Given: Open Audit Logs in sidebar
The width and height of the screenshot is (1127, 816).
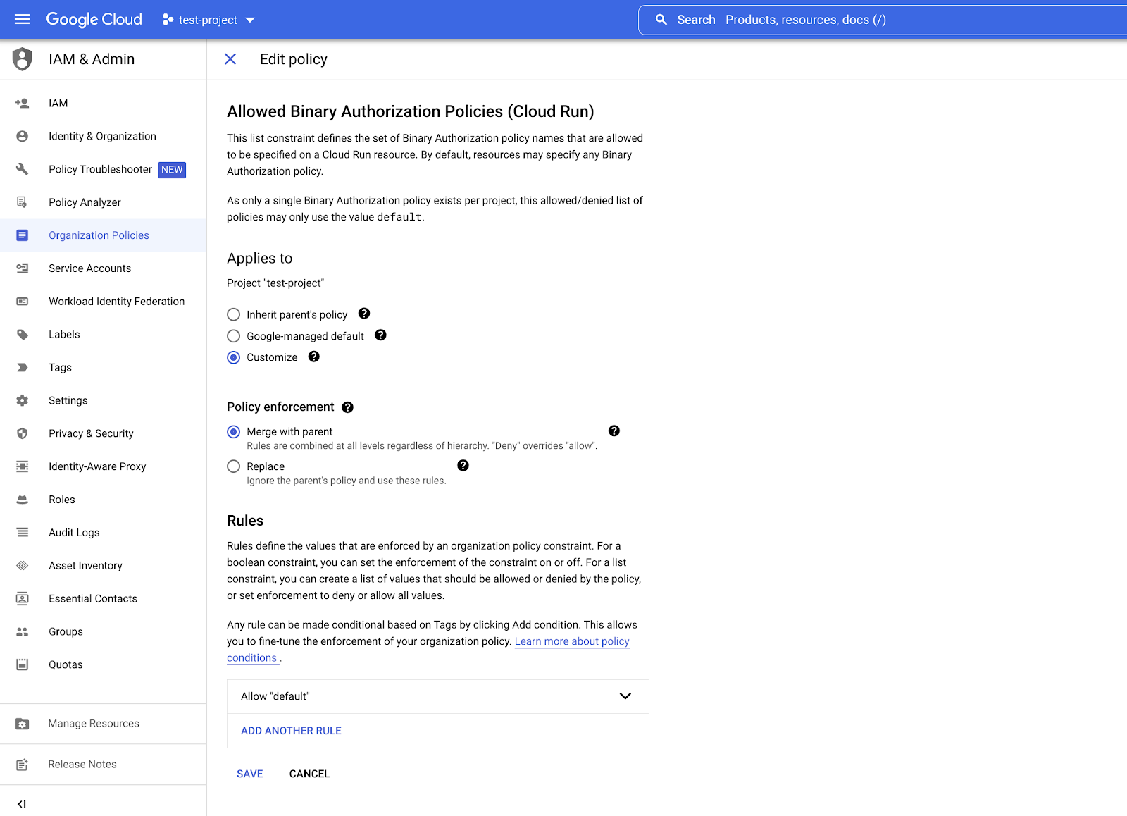Looking at the screenshot, I should (74, 533).
